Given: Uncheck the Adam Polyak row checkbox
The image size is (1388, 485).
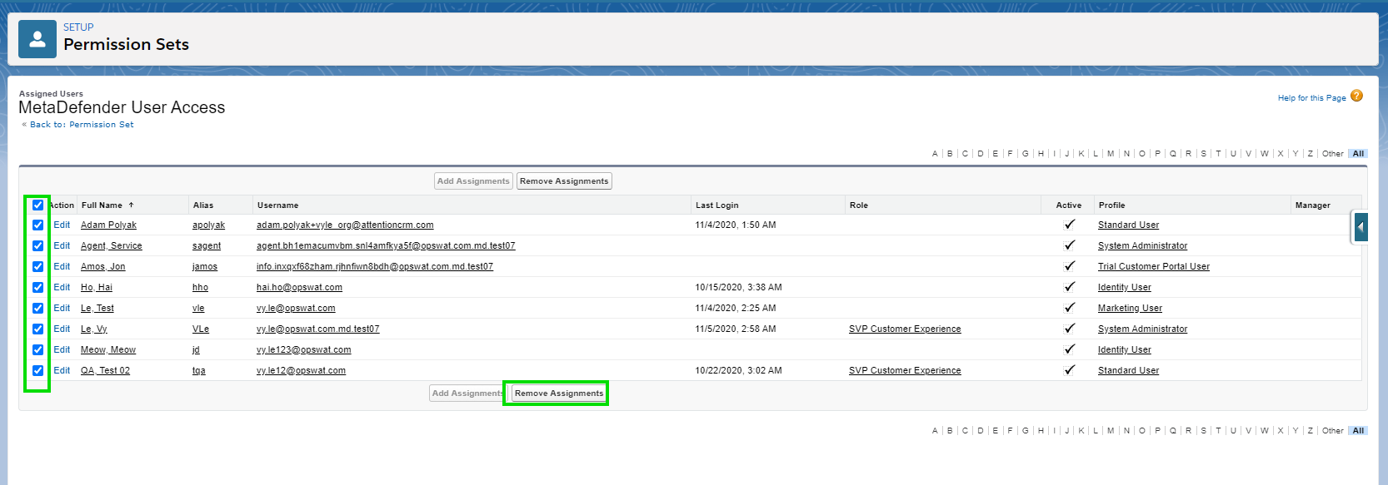Looking at the screenshot, I should [x=37, y=225].
